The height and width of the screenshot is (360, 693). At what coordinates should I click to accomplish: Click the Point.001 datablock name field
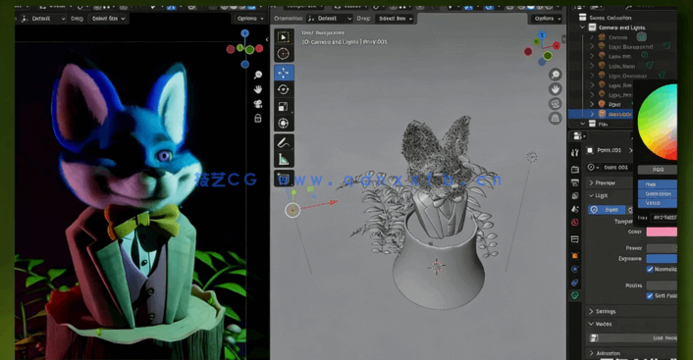coord(616,168)
